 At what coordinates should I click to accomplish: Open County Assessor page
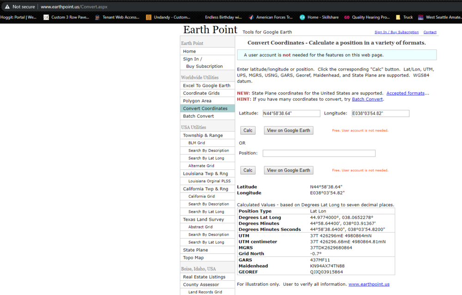207,284
